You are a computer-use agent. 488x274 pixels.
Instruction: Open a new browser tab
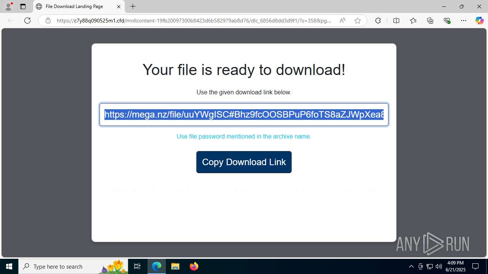[x=133, y=6]
